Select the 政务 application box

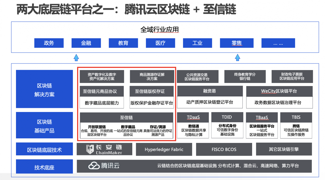coord(49,43)
